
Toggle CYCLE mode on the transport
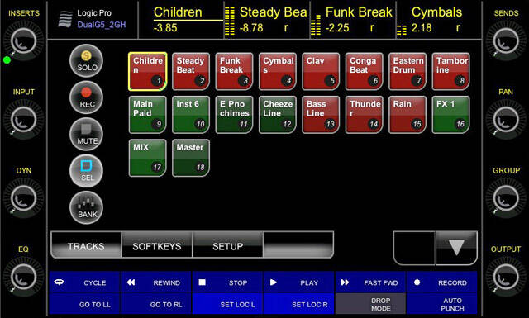(84, 282)
